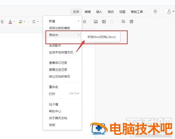Export as 本地Word文档(.docx)
Screen dimensions: 175x139
point(101,37)
